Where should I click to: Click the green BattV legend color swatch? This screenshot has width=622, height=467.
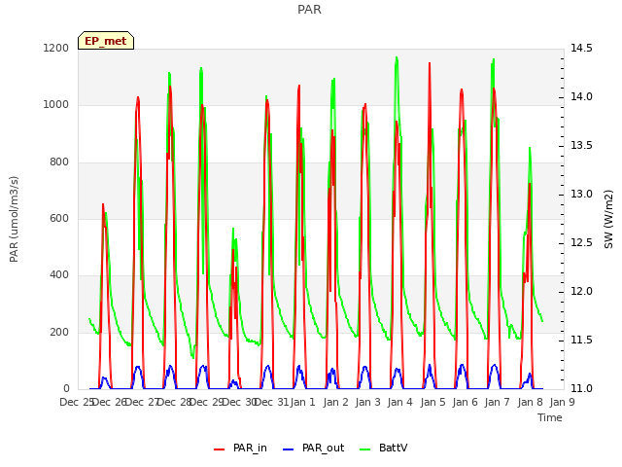(365, 449)
